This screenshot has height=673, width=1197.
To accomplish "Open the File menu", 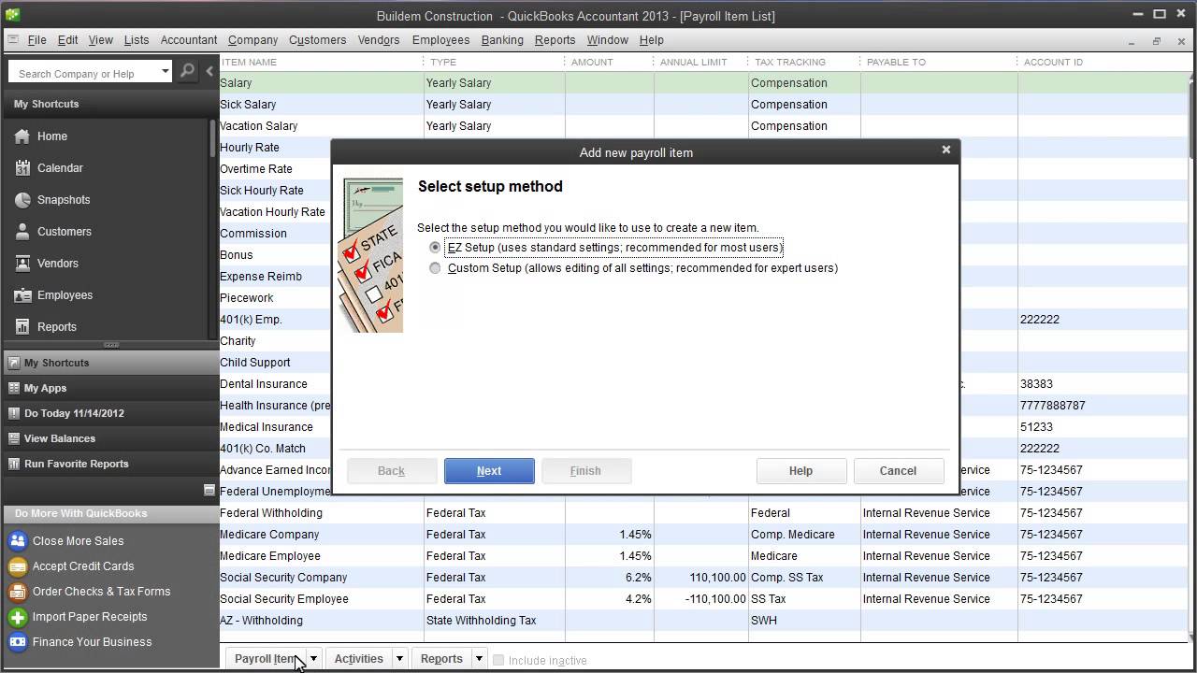I will click(36, 40).
